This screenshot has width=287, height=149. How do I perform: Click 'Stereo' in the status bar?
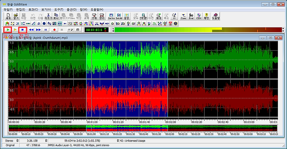click(x=9, y=141)
